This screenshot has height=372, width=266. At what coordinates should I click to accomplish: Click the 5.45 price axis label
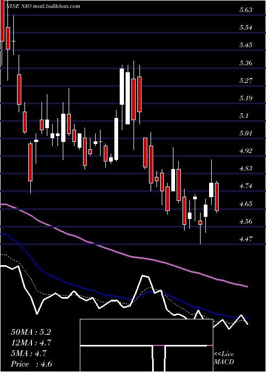[x=246, y=45]
